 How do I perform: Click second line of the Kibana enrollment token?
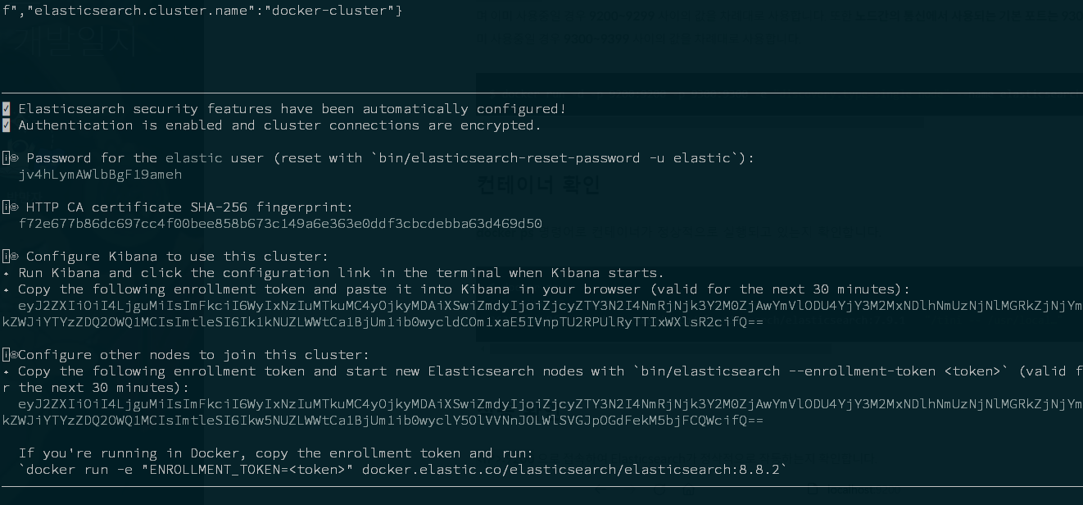pos(383,322)
